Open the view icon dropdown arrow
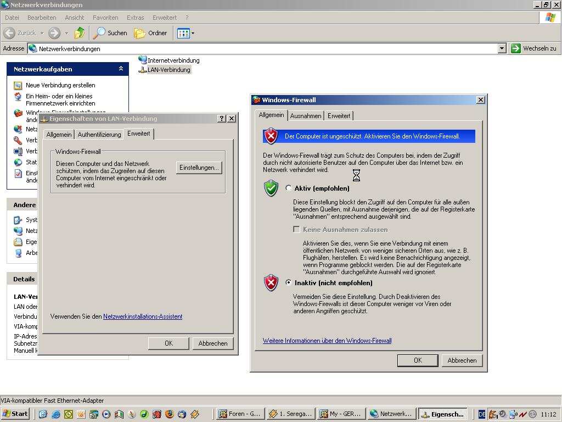The width and height of the screenshot is (562, 422). click(193, 34)
